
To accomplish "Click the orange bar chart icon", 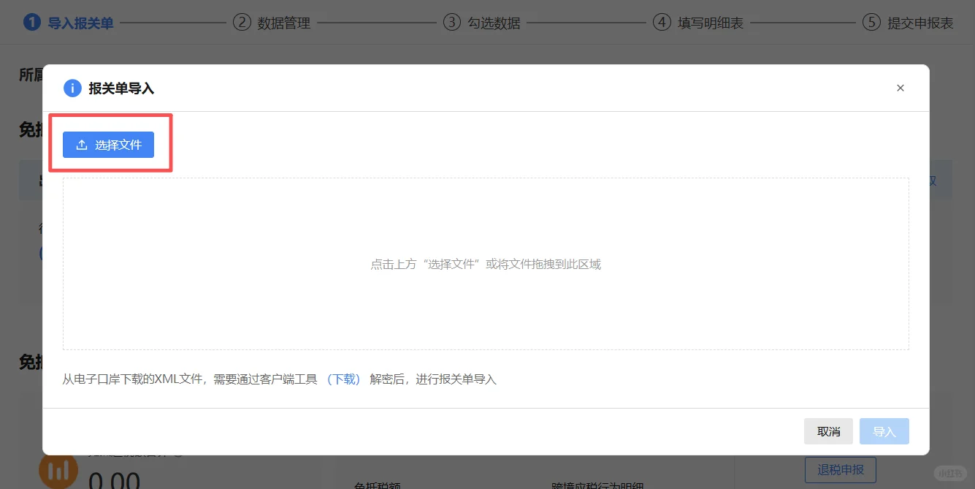I will tap(58, 471).
